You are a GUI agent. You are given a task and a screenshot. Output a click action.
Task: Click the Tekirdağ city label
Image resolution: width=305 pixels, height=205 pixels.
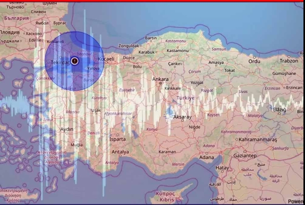coord(60,62)
